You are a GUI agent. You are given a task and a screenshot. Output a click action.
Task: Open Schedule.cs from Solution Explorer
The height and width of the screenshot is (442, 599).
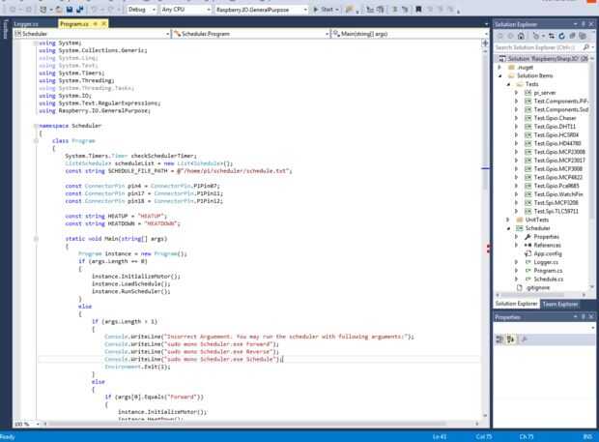pos(547,278)
